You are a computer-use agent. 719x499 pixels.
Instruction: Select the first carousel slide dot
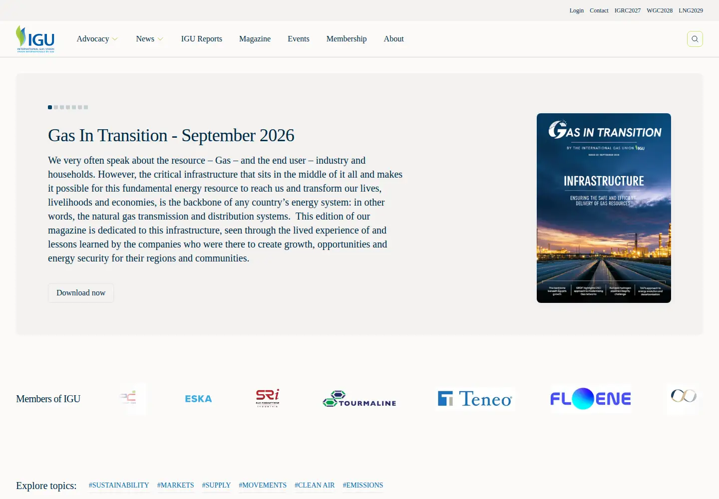(50, 107)
